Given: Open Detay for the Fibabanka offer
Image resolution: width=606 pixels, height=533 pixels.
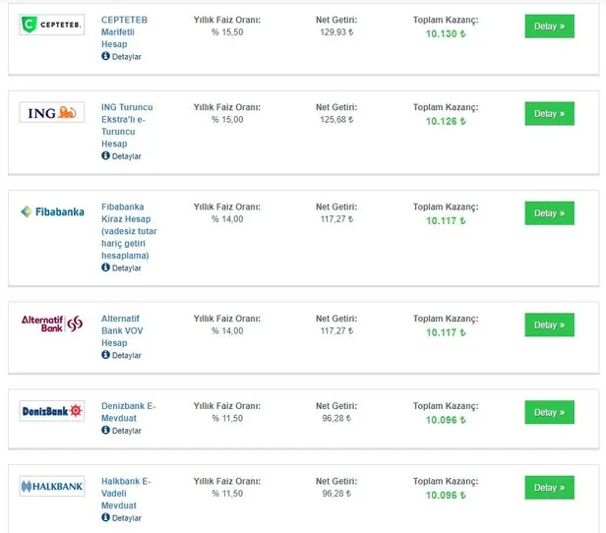Looking at the screenshot, I should (549, 213).
